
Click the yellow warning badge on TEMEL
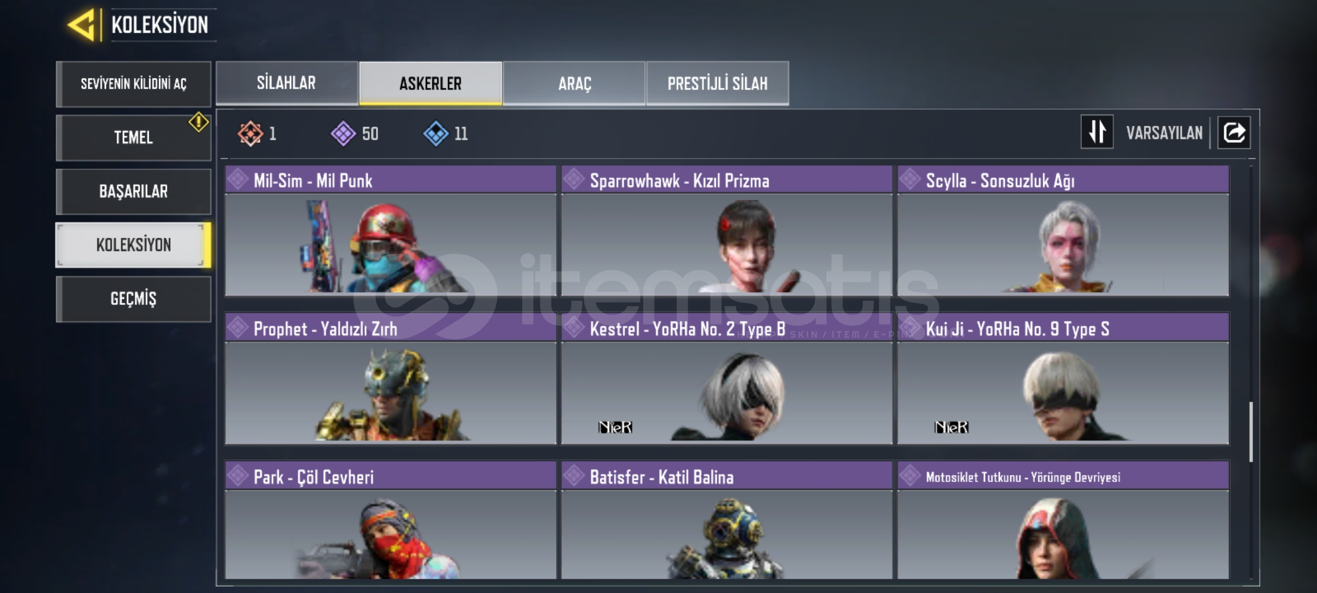click(x=198, y=122)
